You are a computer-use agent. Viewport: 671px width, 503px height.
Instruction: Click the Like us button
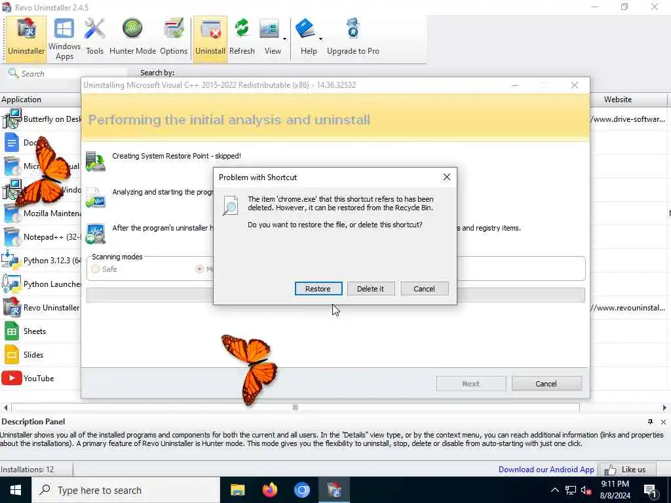(x=628, y=469)
